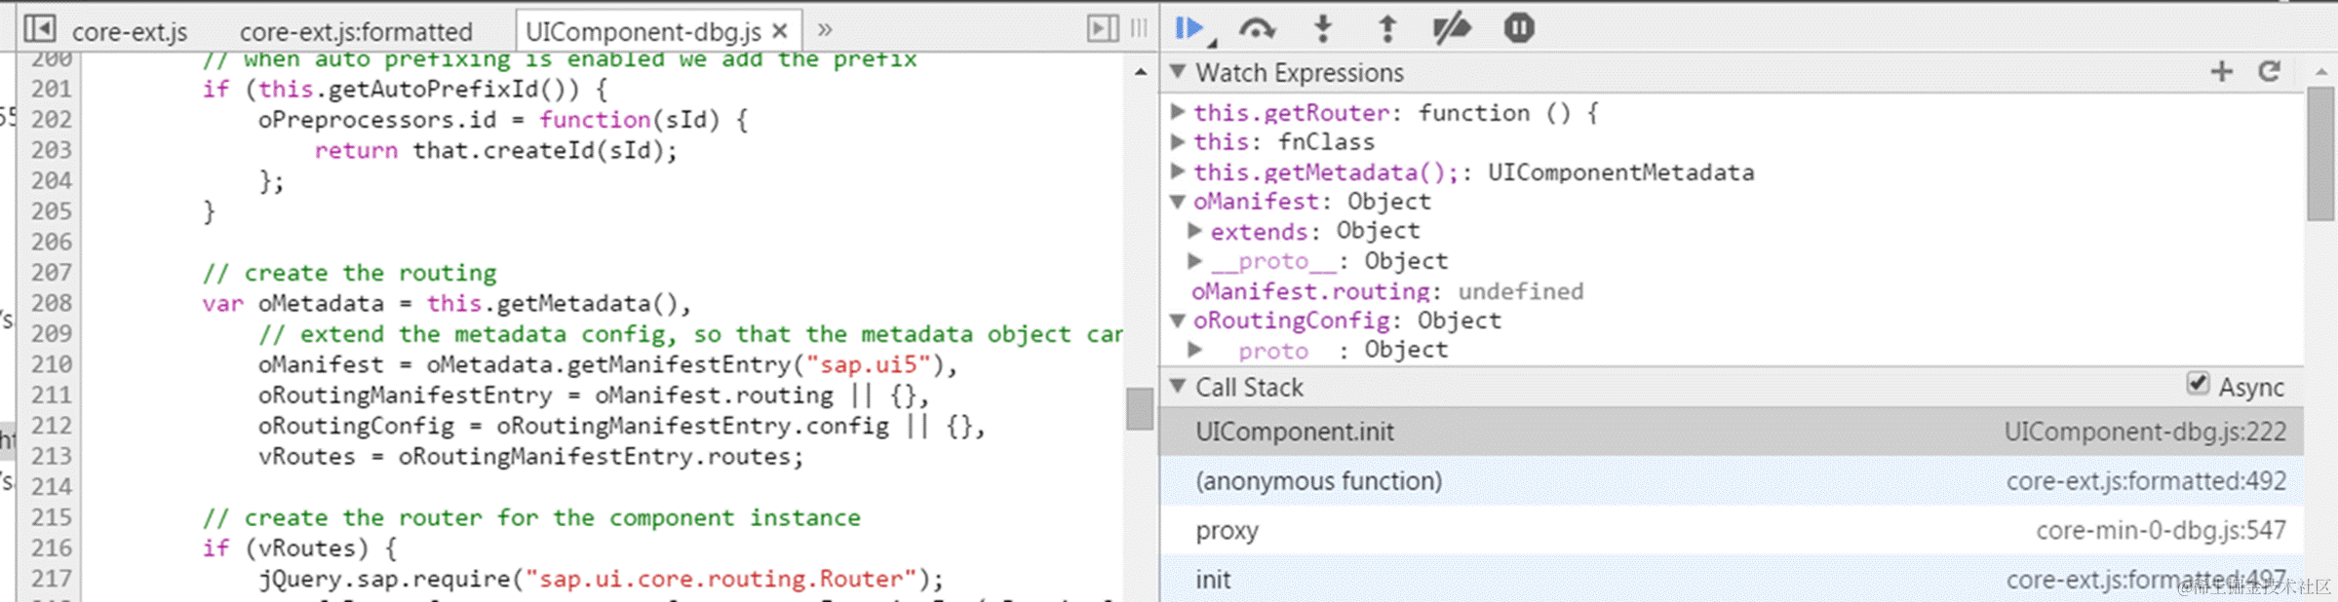Select the init call stack frame

tap(1732, 580)
